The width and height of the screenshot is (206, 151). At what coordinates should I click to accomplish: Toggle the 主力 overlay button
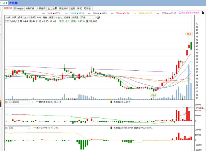(26, 17)
